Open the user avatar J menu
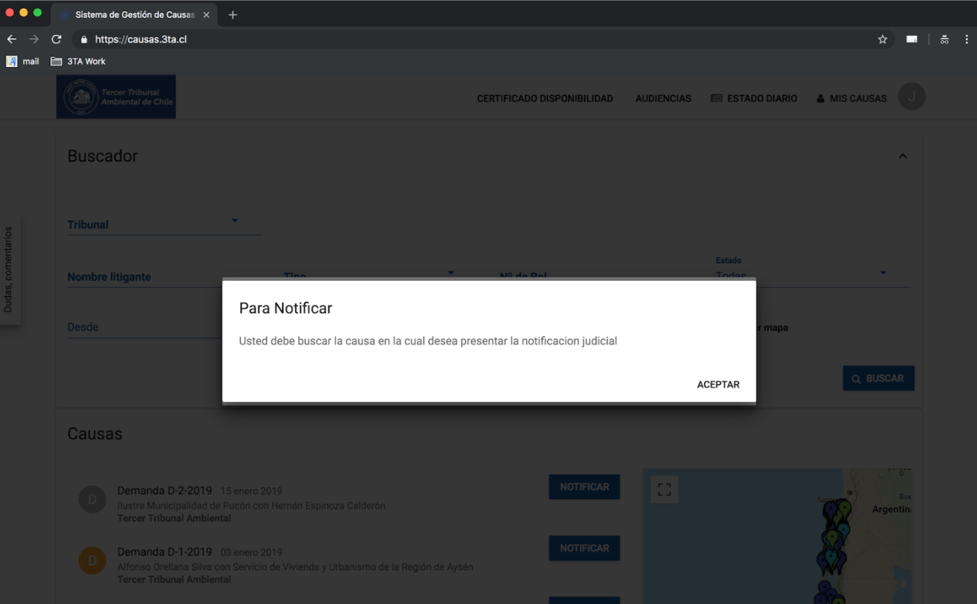Image resolution: width=977 pixels, height=604 pixels. click(911, 97)
